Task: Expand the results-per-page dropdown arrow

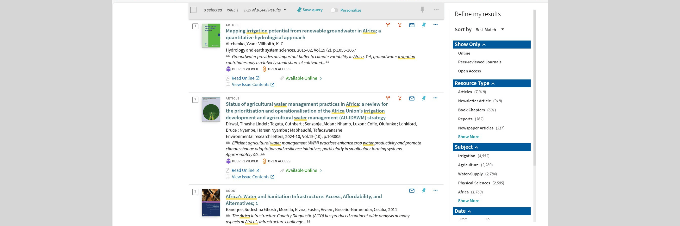Action: point(285,10)
